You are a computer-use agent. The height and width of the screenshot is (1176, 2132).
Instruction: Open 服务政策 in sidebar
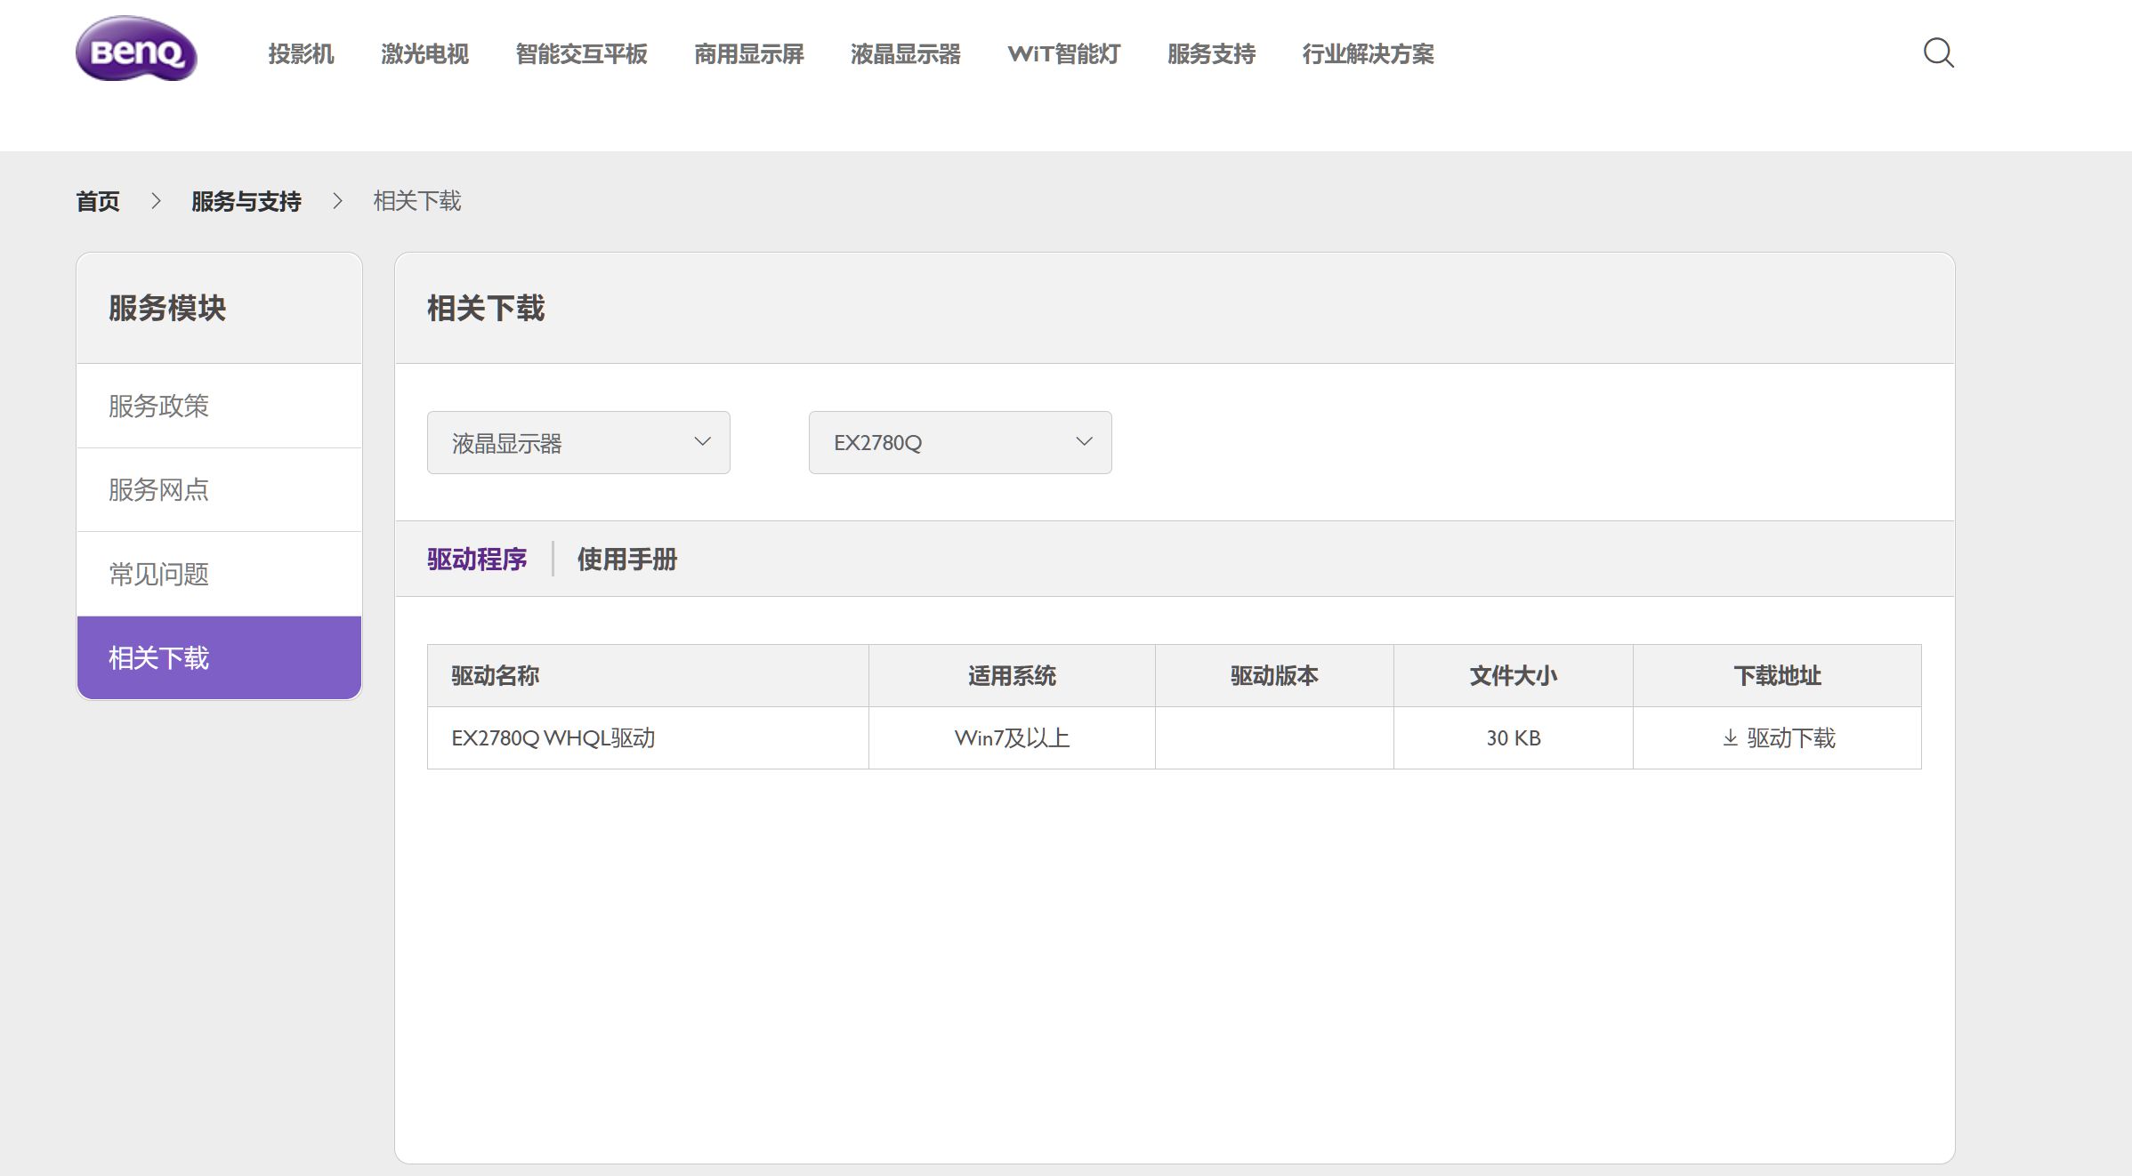[158, 406]
